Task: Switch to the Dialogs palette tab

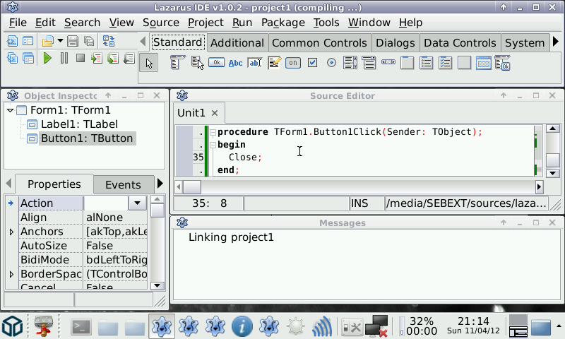Action: tap(395, 43)
